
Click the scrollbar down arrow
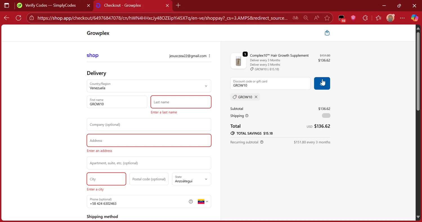[x=418, y=217]
